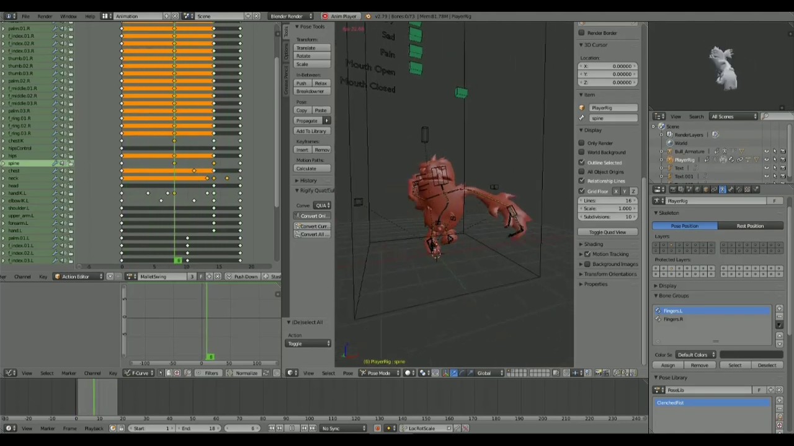Click the record auto-keyframe button
This screenshot has height=446, width=794.
[377, 428]
